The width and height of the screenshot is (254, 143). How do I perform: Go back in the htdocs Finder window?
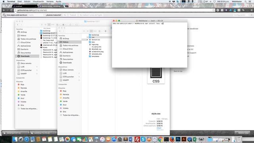60,31
